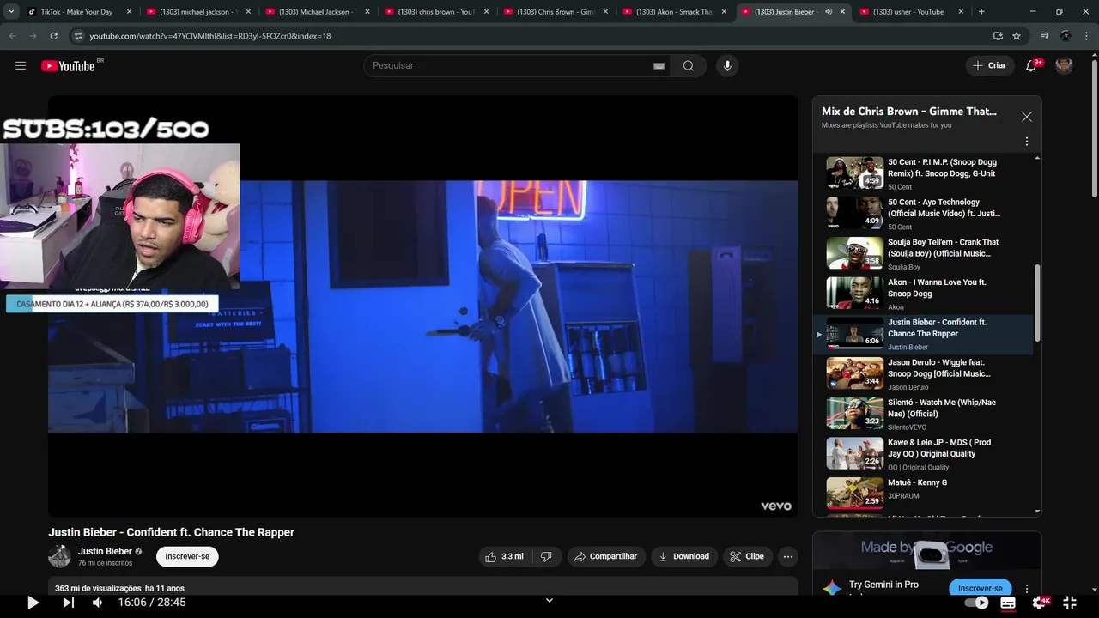Mute the player volume
This screenshot has width=1099, height=618.
(x=97, y=603)
